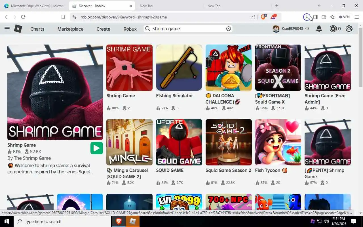Image resolution: width=363 pixels, height=227 pixels.
Task: Open the Marketplace menu item
Action: click(x=70, y=29)
